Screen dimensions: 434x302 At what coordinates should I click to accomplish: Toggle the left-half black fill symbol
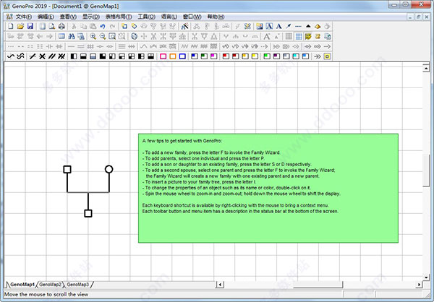pyautogui.click(x=74, y=56)
